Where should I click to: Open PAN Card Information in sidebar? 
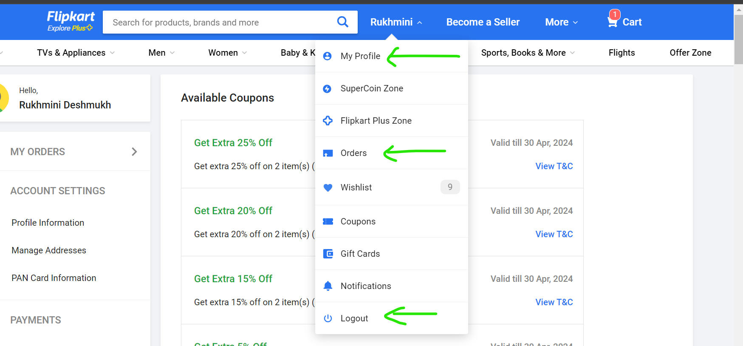pos(54,278)
